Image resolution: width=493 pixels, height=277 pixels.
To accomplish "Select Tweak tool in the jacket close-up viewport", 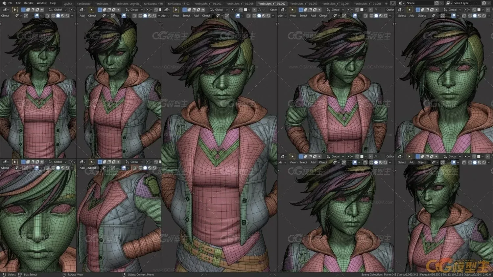I will (x=92, y=162).
